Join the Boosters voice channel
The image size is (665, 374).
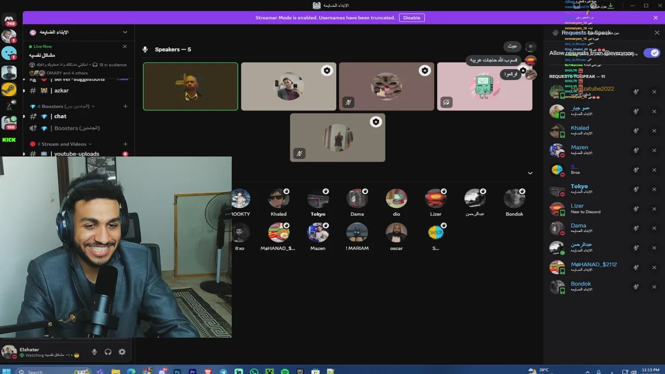tap(78, 128)
